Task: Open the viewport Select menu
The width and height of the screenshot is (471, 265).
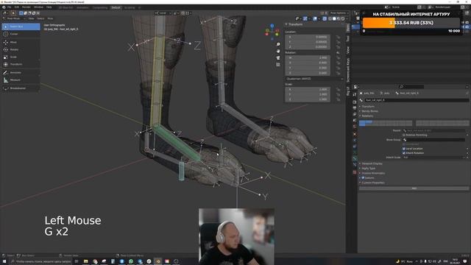Action: (x=40, y=18)
